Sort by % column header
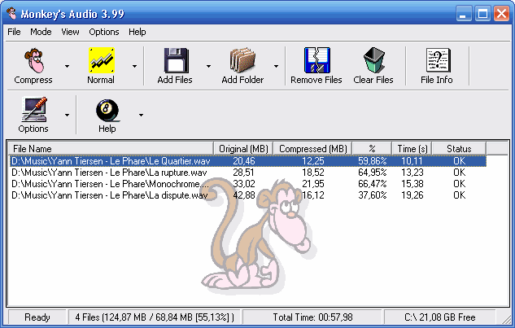Image resolution: width=515 pixels, height=328 pixels. [x=372, y=149]
